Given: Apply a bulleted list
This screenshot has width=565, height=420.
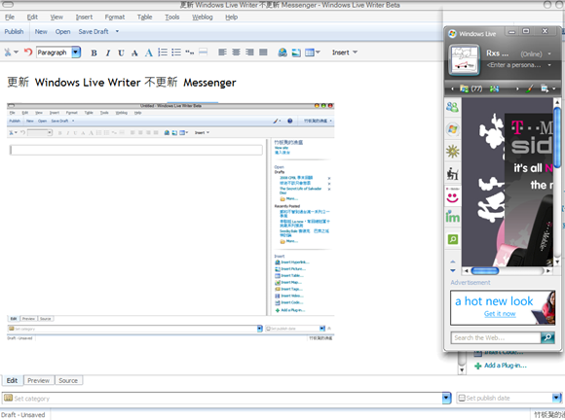Looking at the screenshot, I should click(x=176, y=52).
